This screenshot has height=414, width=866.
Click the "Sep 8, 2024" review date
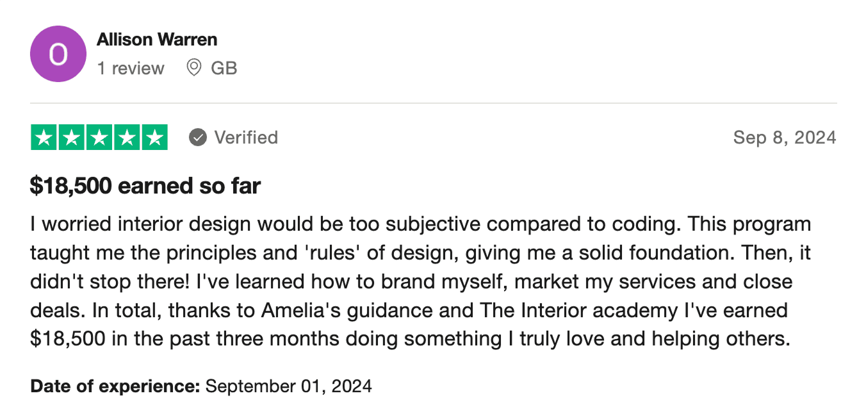coord(785,137)
